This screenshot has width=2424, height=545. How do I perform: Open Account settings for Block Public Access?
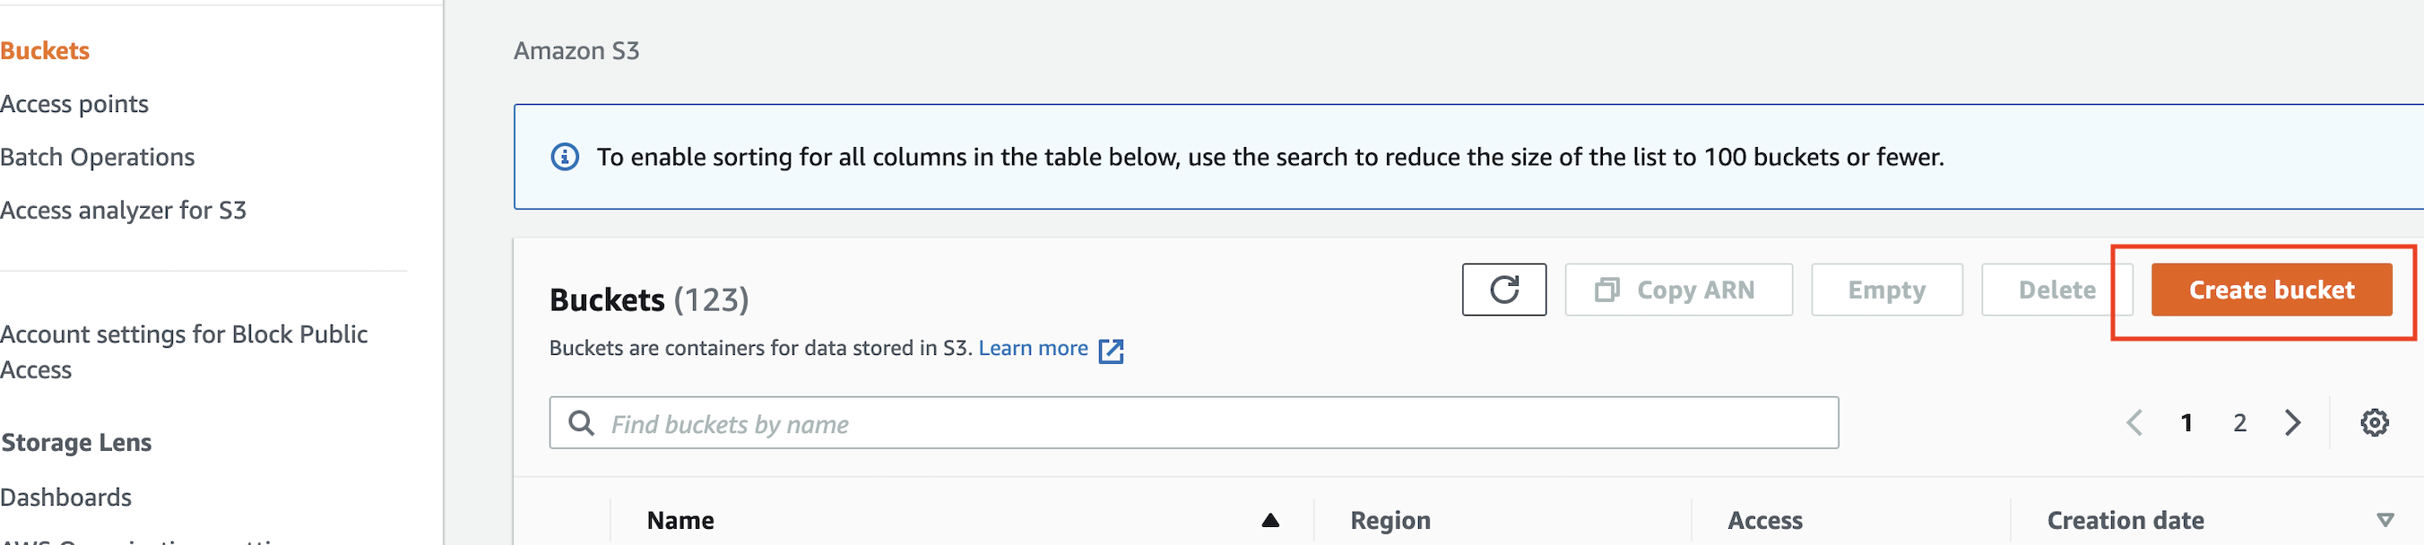(x=184, y=351)
